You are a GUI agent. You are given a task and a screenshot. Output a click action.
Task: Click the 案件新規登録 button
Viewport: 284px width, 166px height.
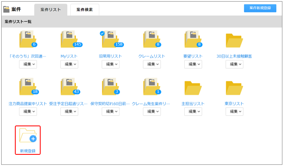(x=260, y=8)
